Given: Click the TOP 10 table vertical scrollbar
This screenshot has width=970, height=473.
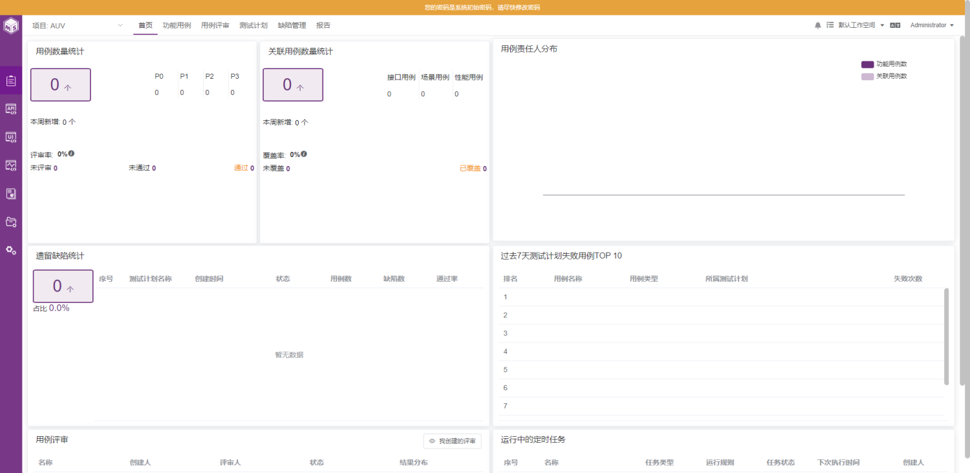Looking at the screenshot, I should point(947,336).
